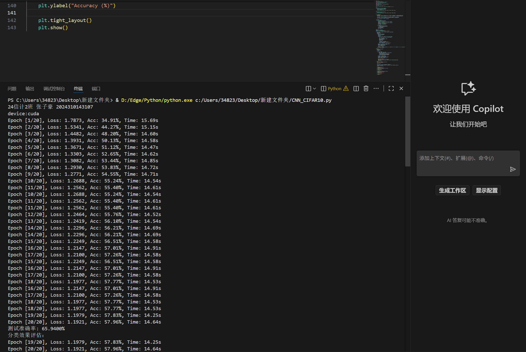
Task: Switch to the 问题 tab
Action: 12,89
